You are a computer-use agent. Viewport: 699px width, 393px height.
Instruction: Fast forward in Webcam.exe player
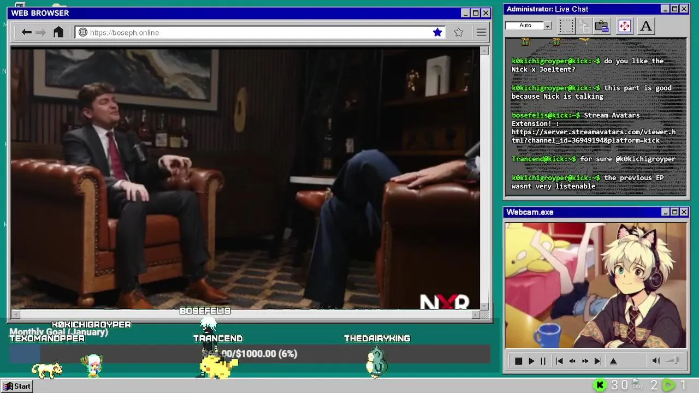tap(585, 361)
